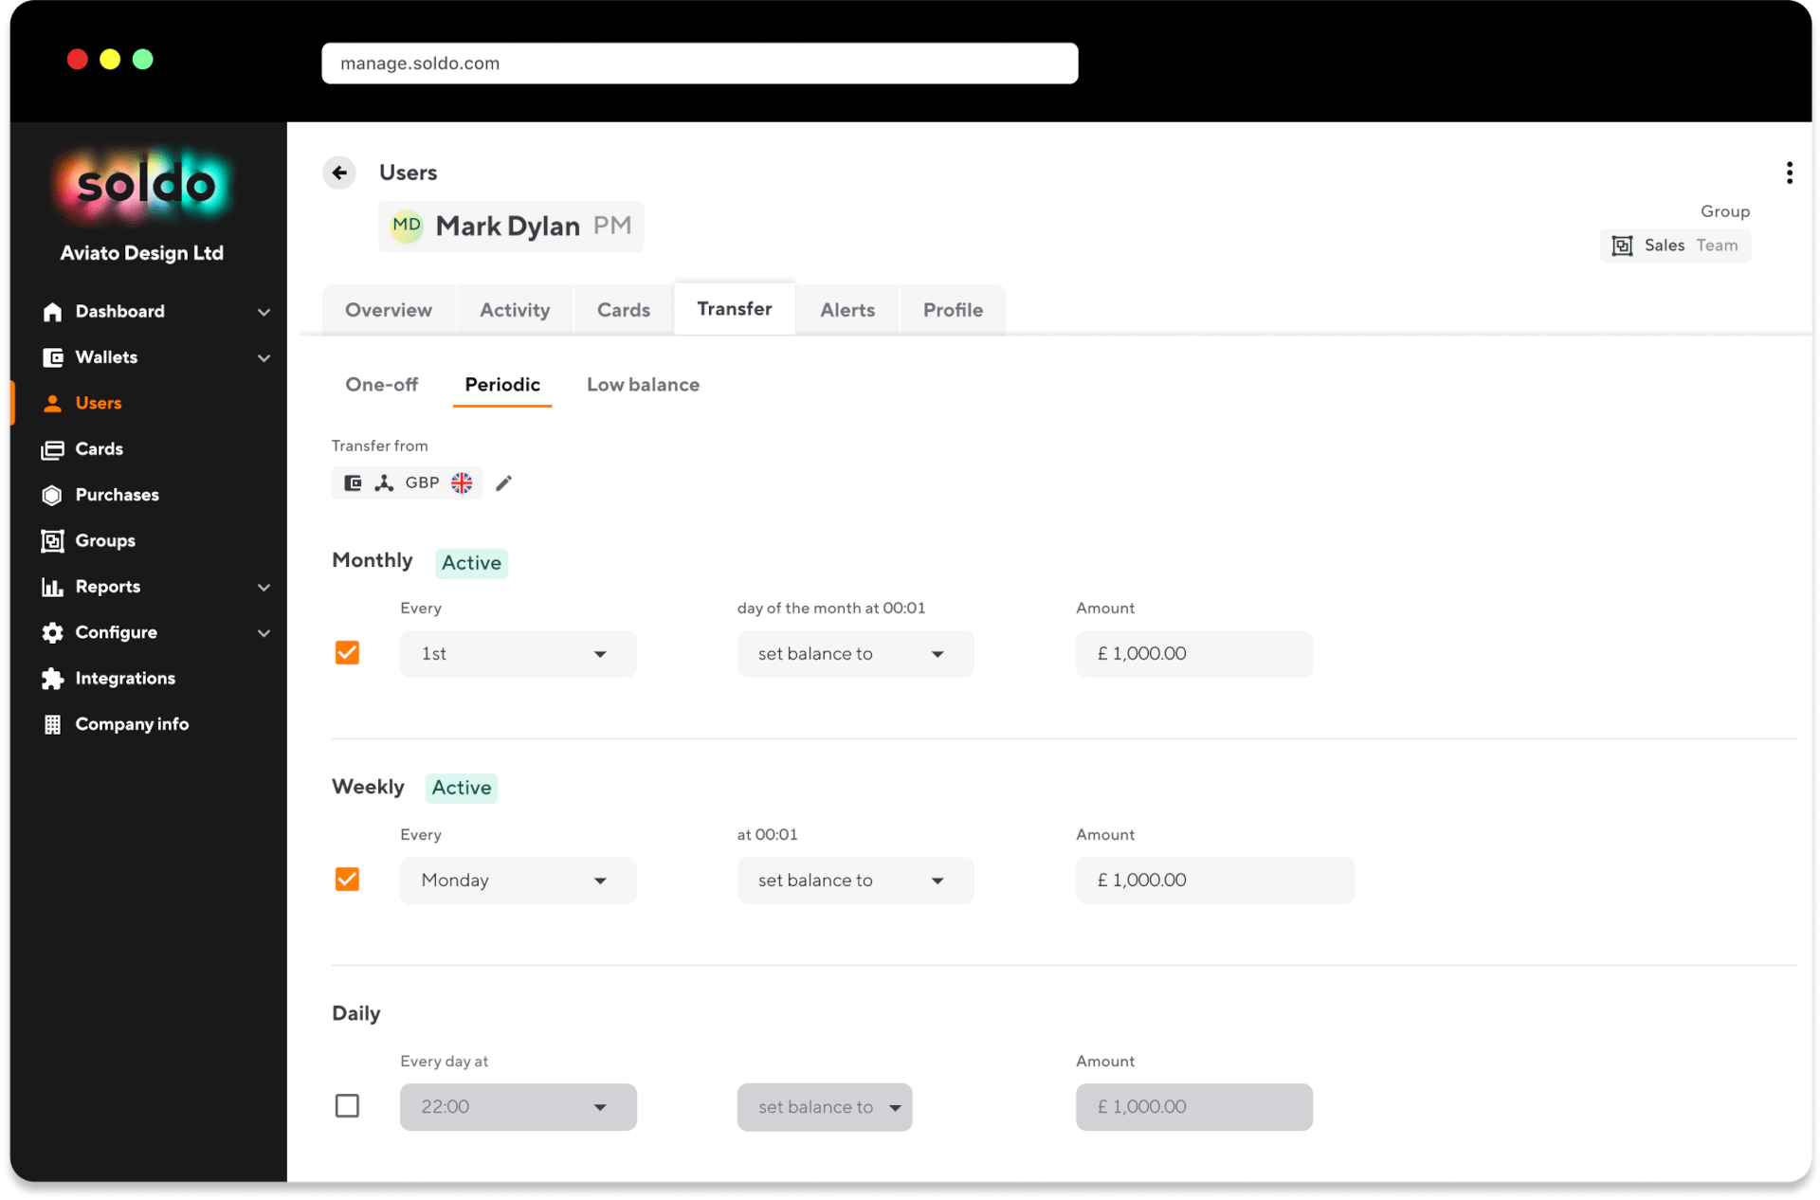The height and width of the screenshot is (1200, 1820).
Task: Click the Dashboard home icon
Action: pyautogui.click(x=52, y=312)
